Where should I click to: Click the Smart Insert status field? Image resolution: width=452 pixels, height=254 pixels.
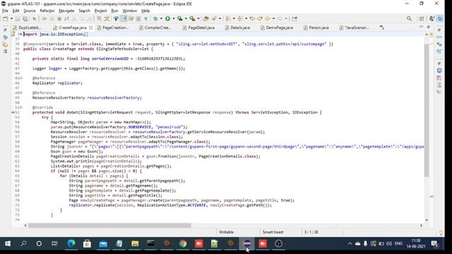tap(273, 232)
